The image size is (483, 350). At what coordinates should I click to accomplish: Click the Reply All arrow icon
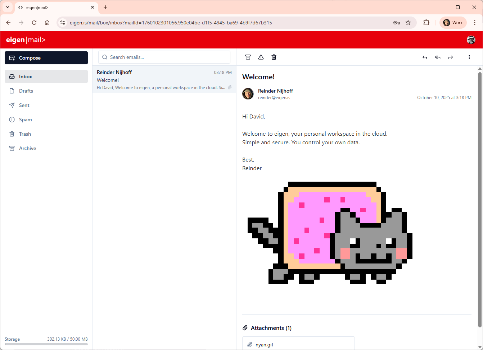(x=438, y=57)
